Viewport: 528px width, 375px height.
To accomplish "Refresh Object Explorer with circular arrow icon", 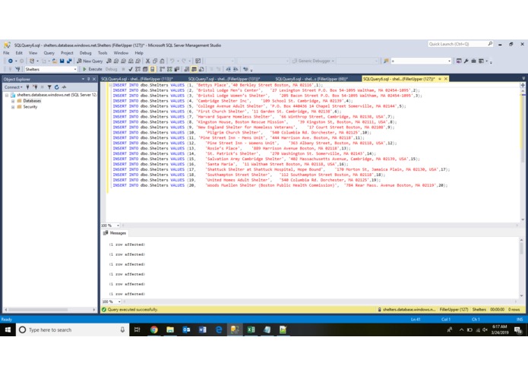I will [x=56, y=87].
